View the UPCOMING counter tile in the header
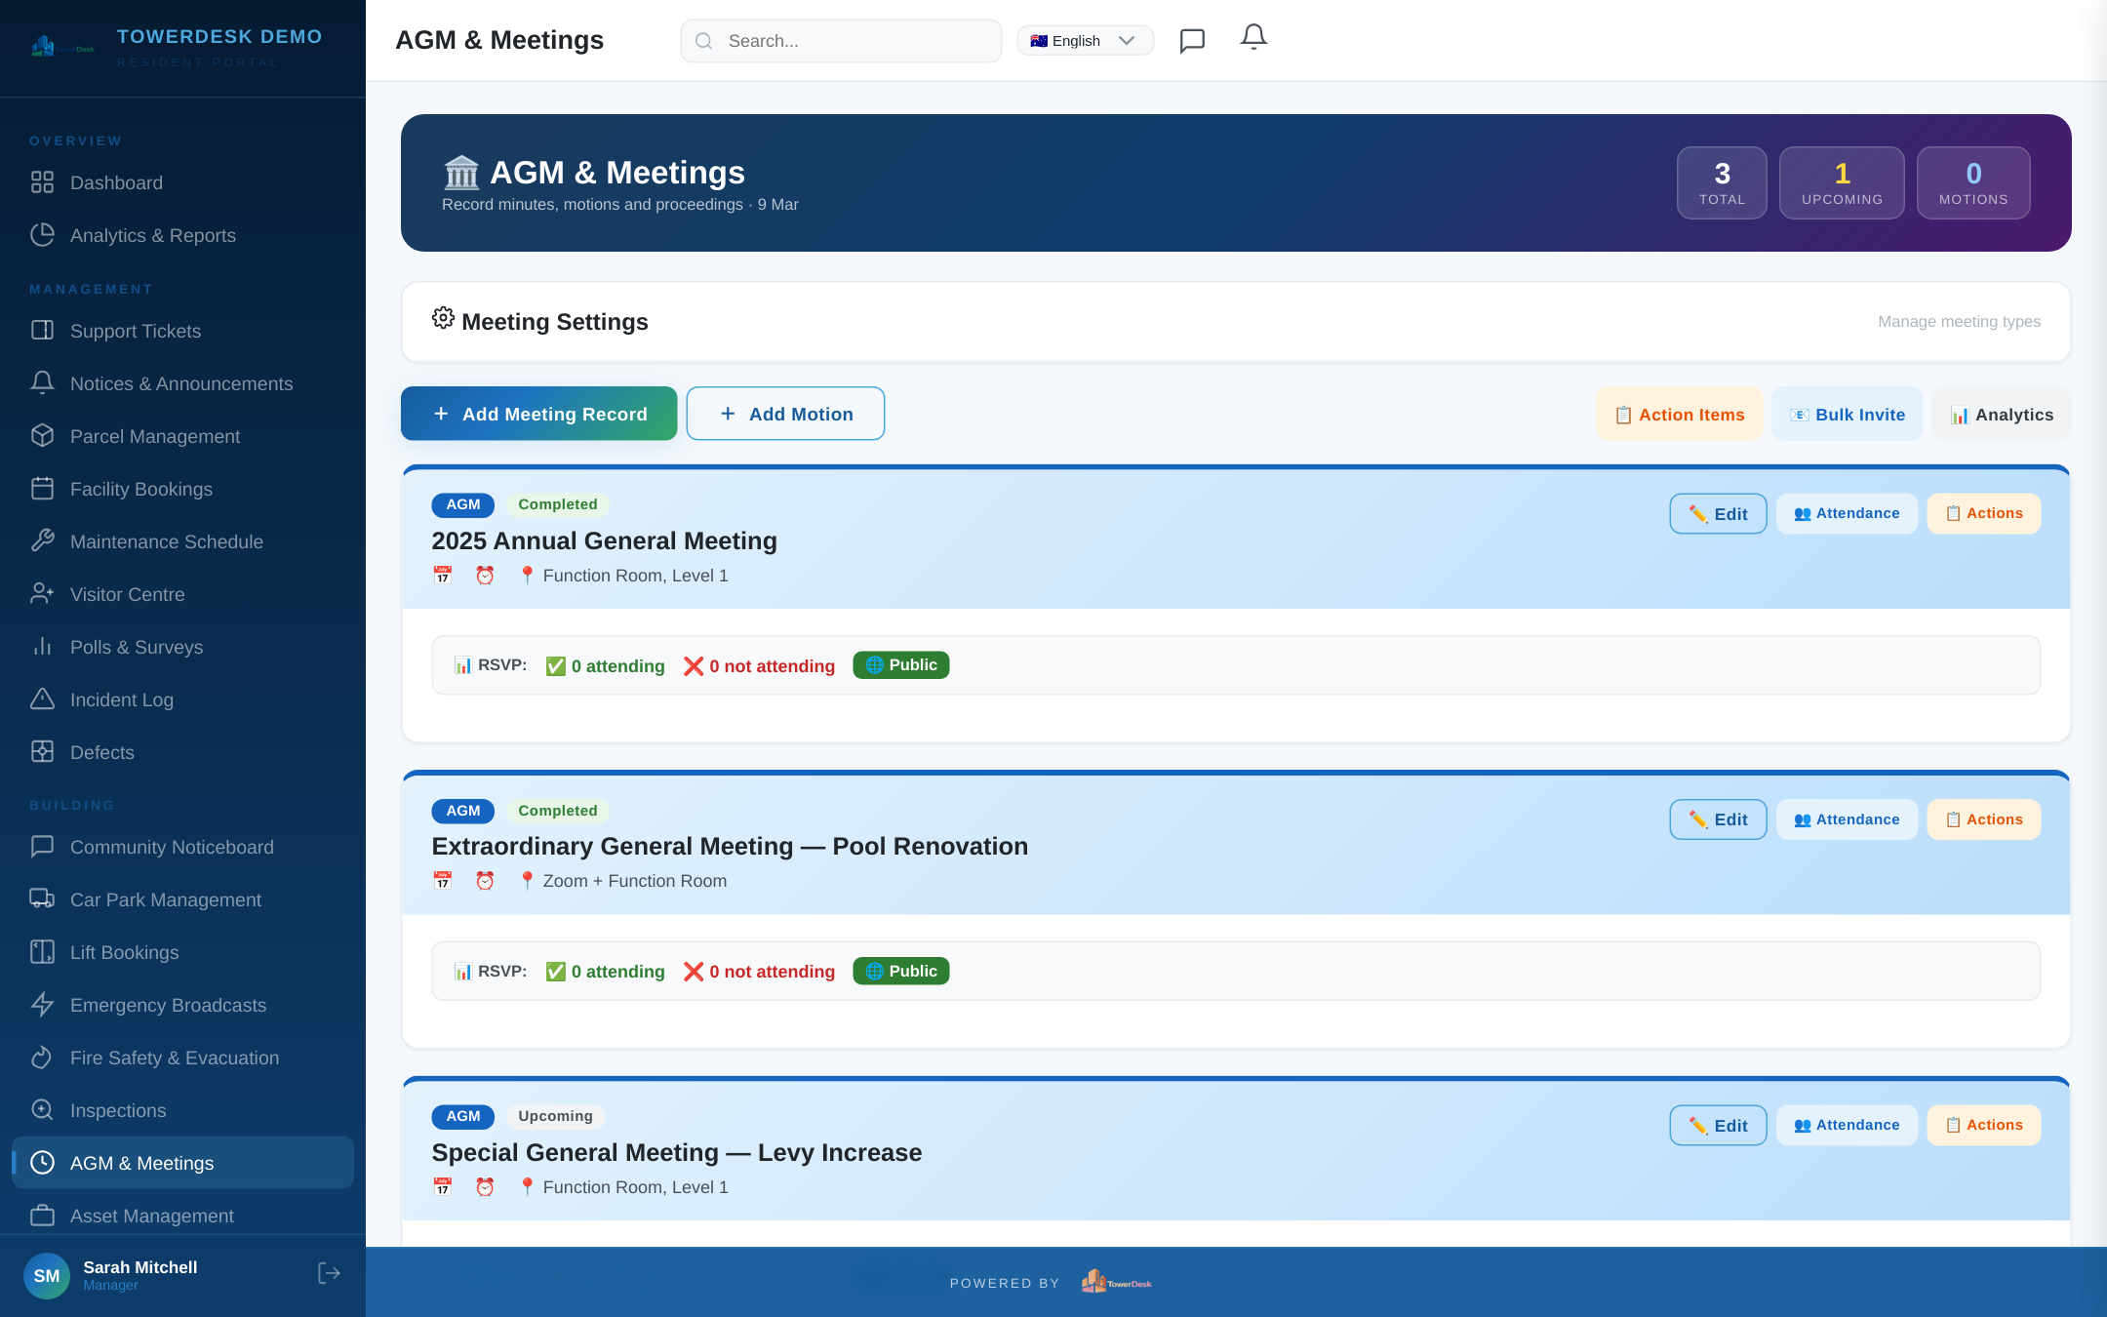This screenshot has height=1317, width=2107. point(1842,182)
